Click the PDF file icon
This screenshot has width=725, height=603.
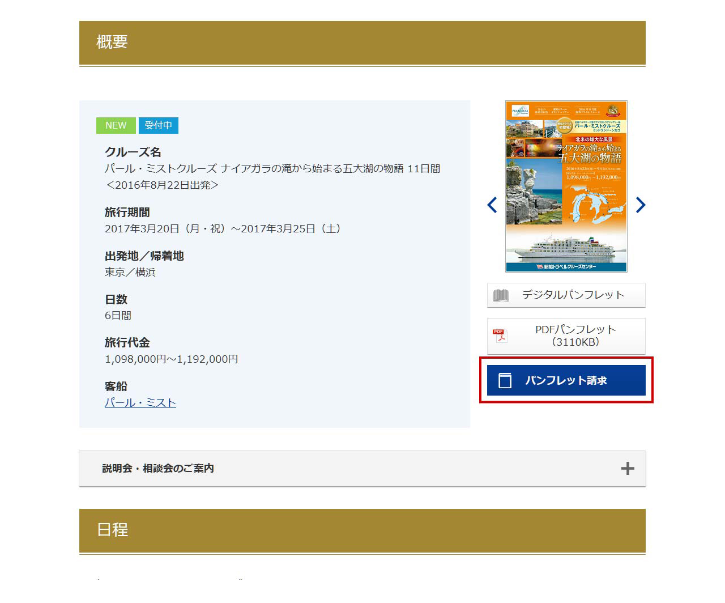coord(500,336)
